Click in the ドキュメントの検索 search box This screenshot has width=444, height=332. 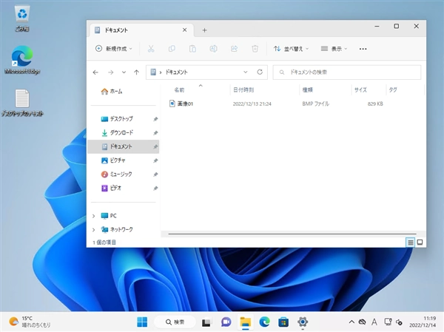pyautogui.click(x=347, y=72)
